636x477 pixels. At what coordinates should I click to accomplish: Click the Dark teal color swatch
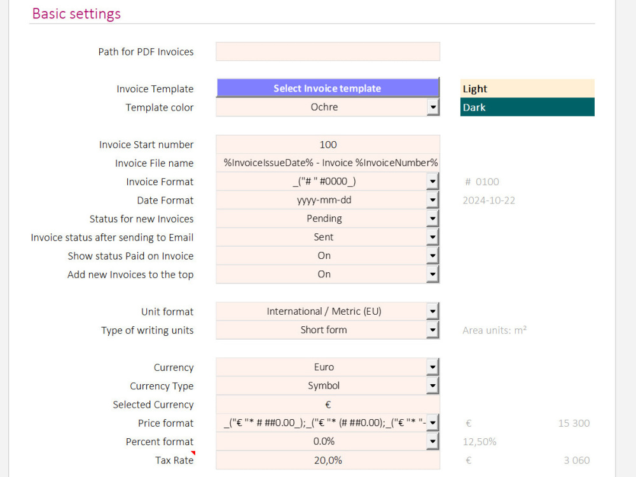tap(527, 107)
